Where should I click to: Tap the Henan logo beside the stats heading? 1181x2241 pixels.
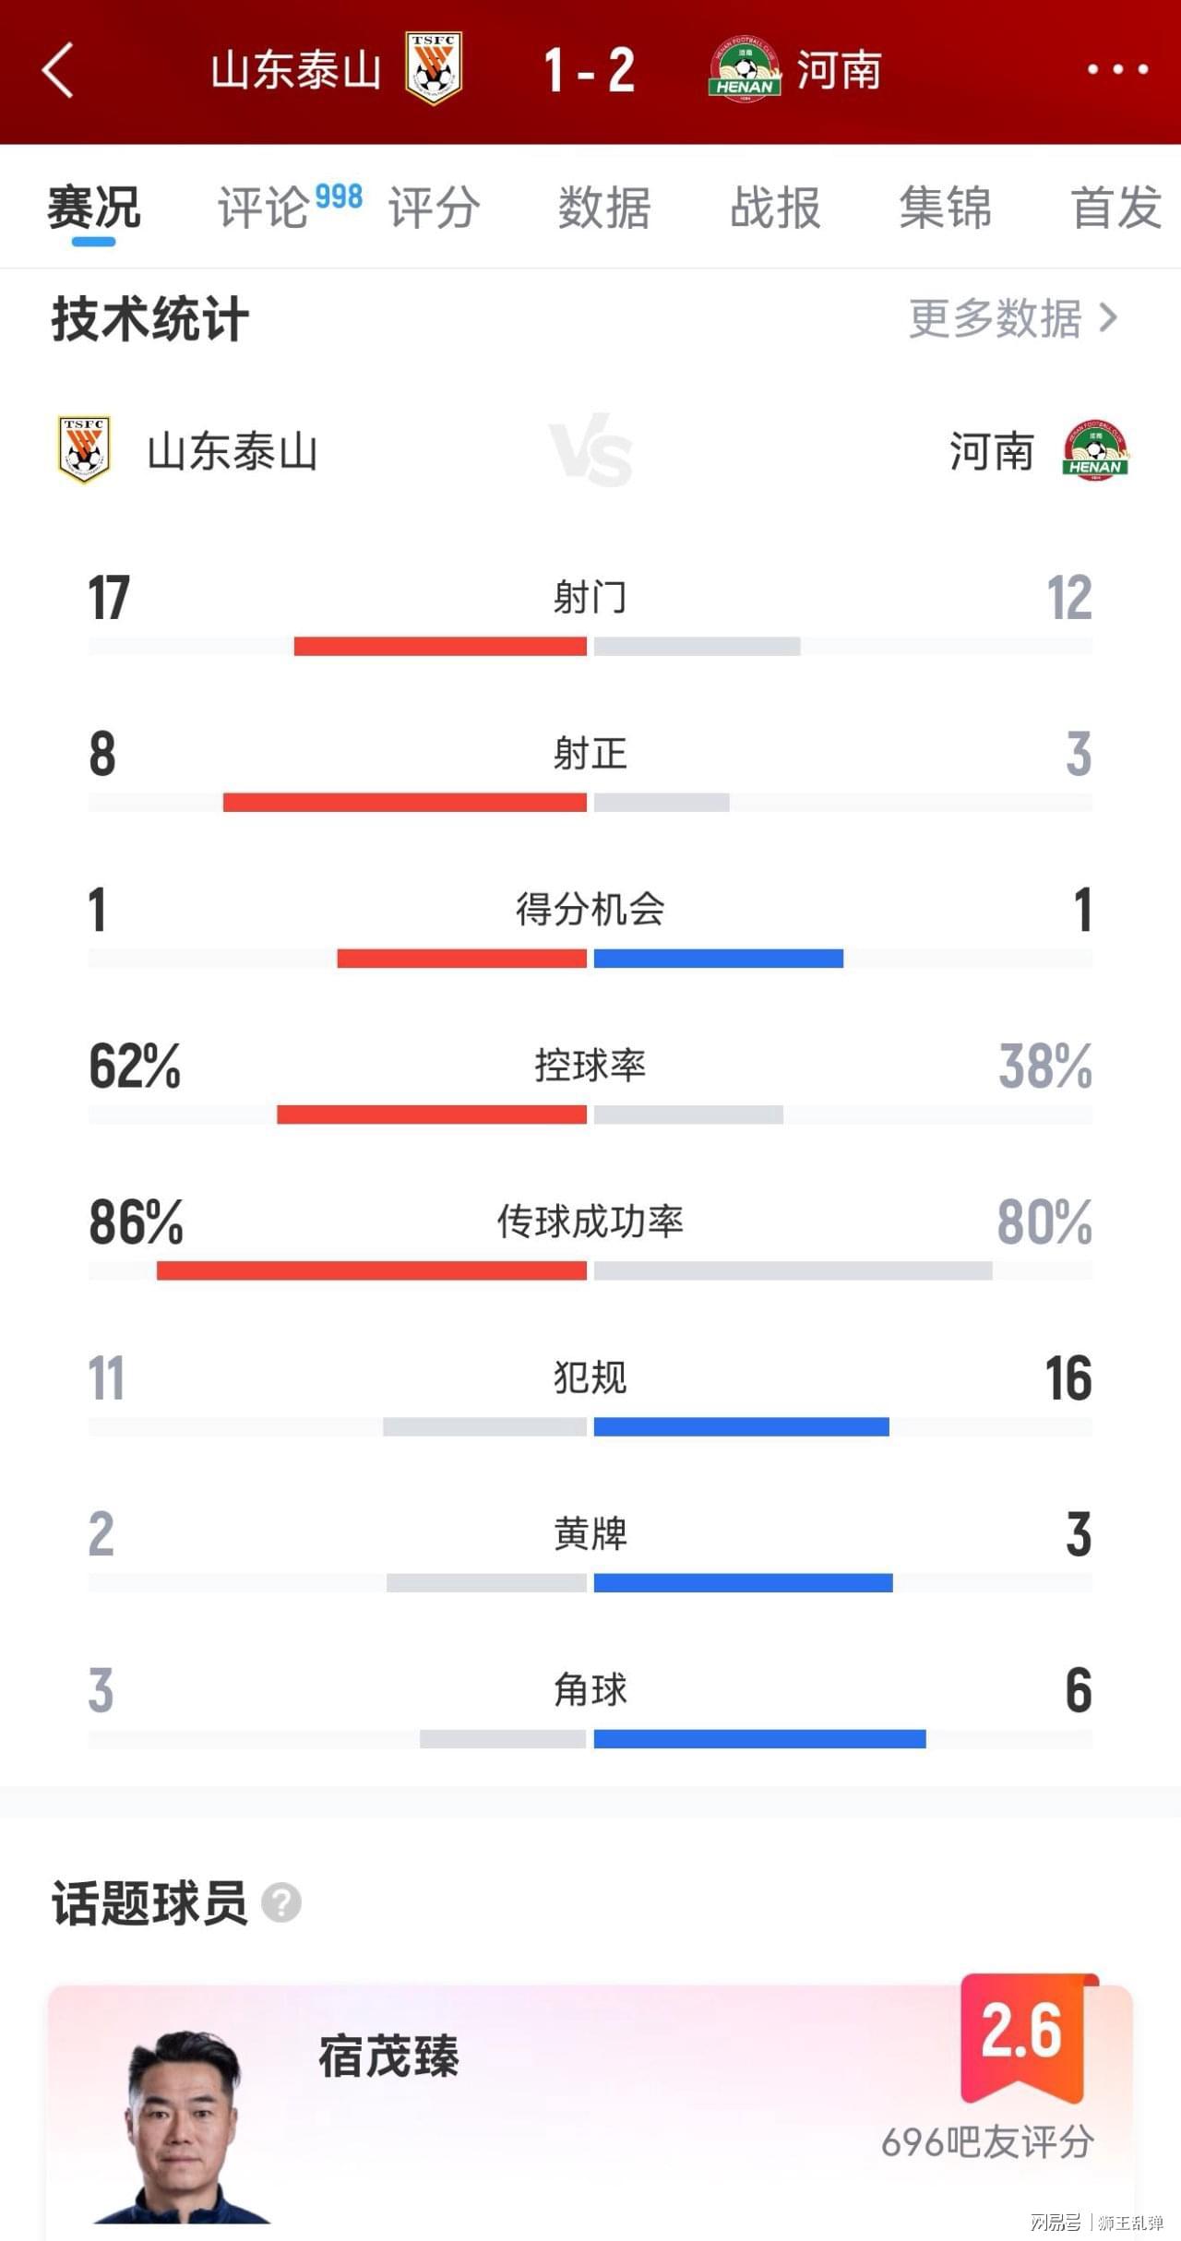tap(1095, 451)
